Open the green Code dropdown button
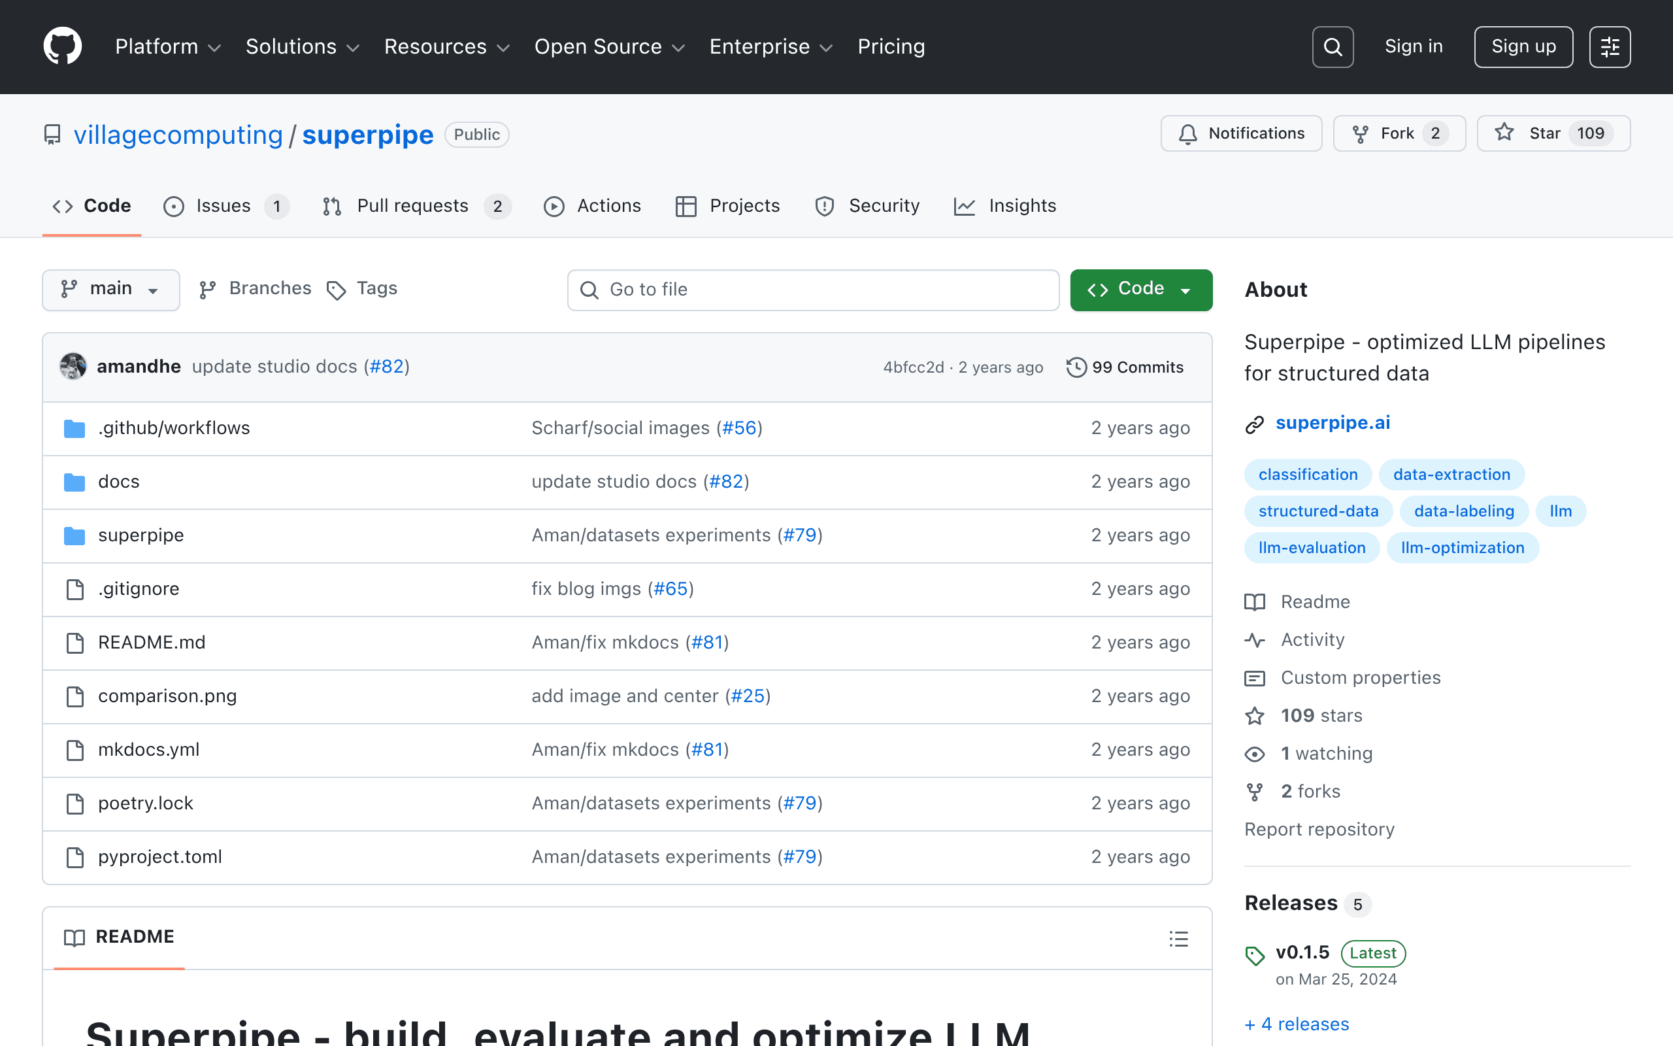This screenshot has height=1046, width=1673. 1140,289
